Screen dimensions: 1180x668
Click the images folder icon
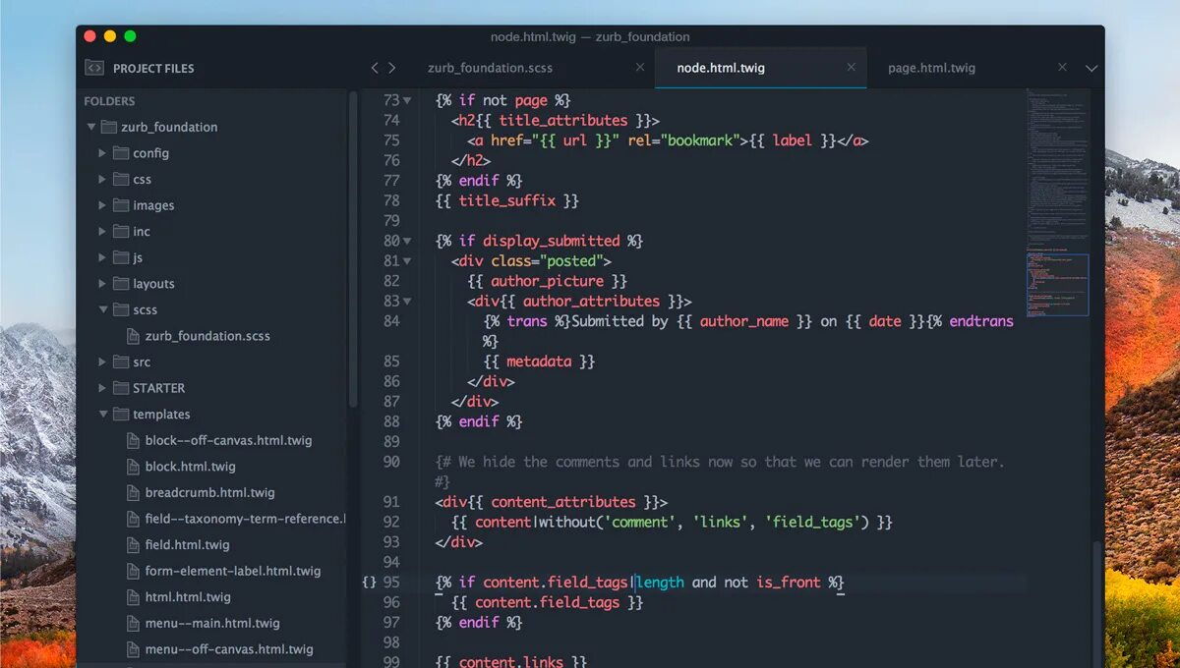pyautogui.click(x=121, y=205)
